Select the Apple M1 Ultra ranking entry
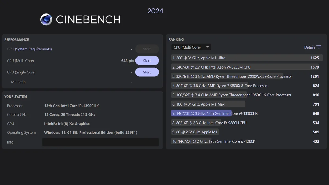This screenshot has height=185, width=329. (x=199, y=58)
